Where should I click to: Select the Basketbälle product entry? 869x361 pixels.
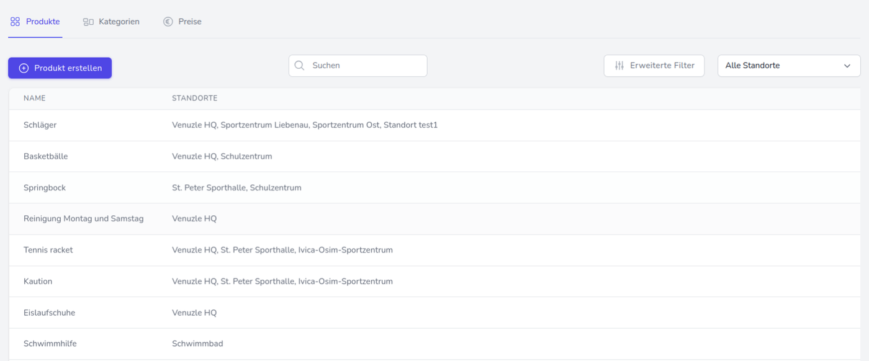[x=46, y=156]
